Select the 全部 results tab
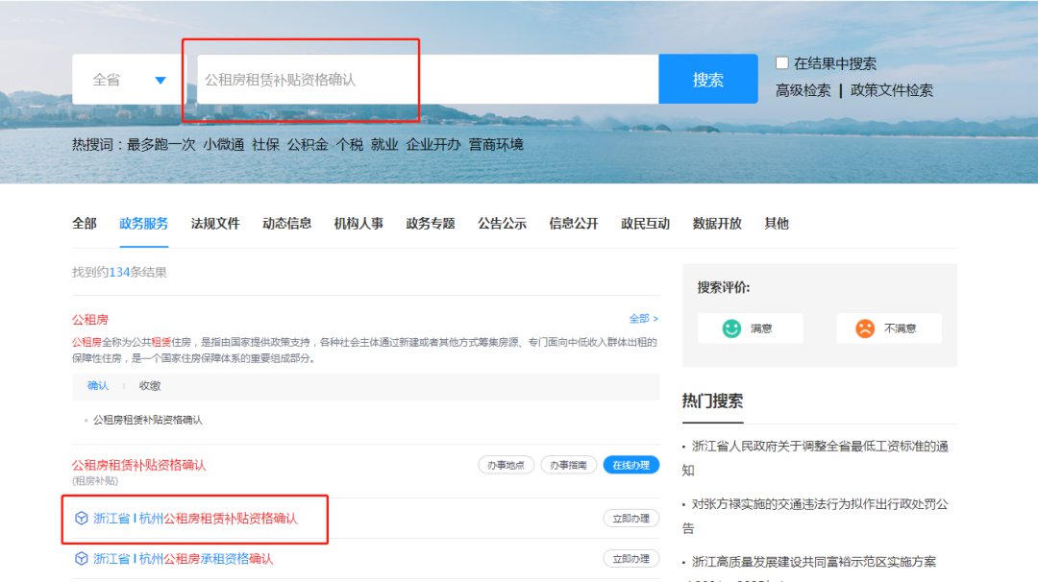Image resolution: width=1038 pixels, height=582 pixels. point(85,224)
